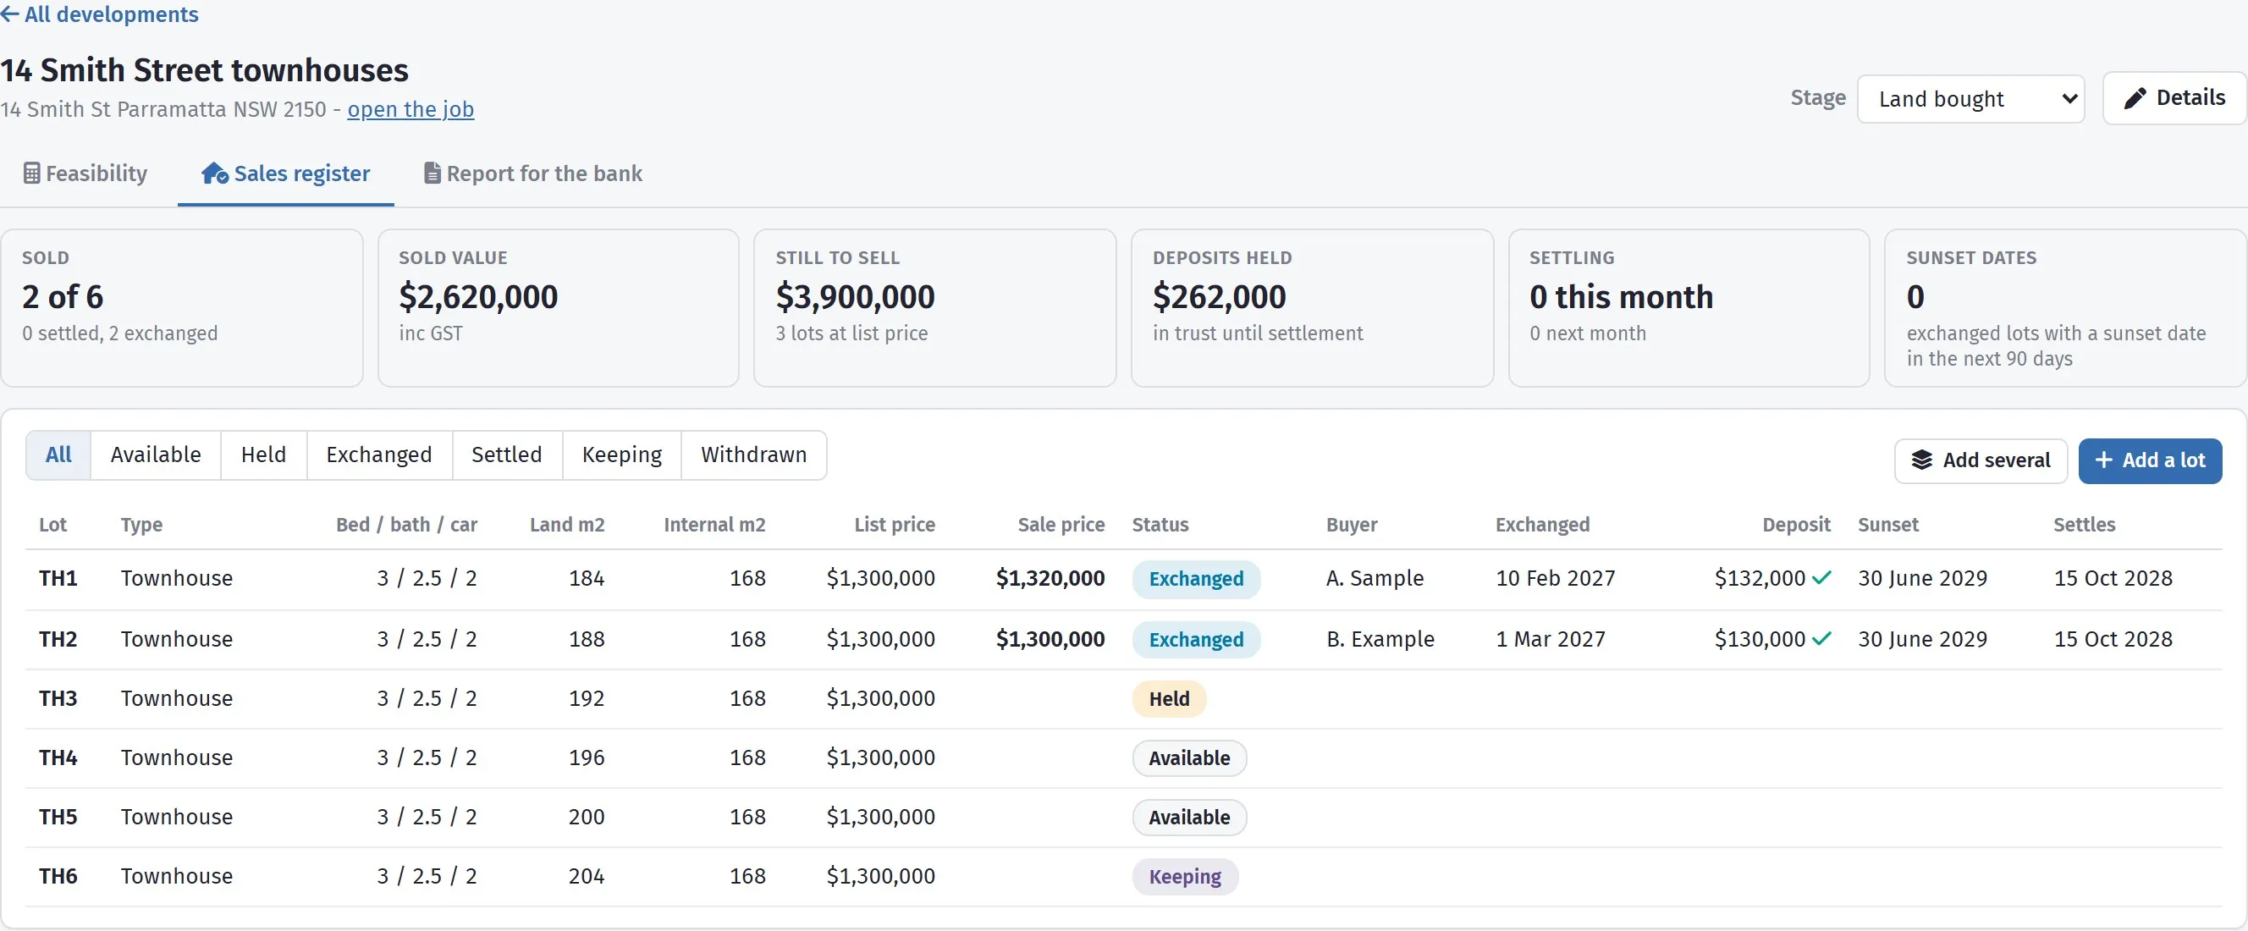Click the Sold value card $2,620,000
Screen dimensions: 2248x931
559,308
